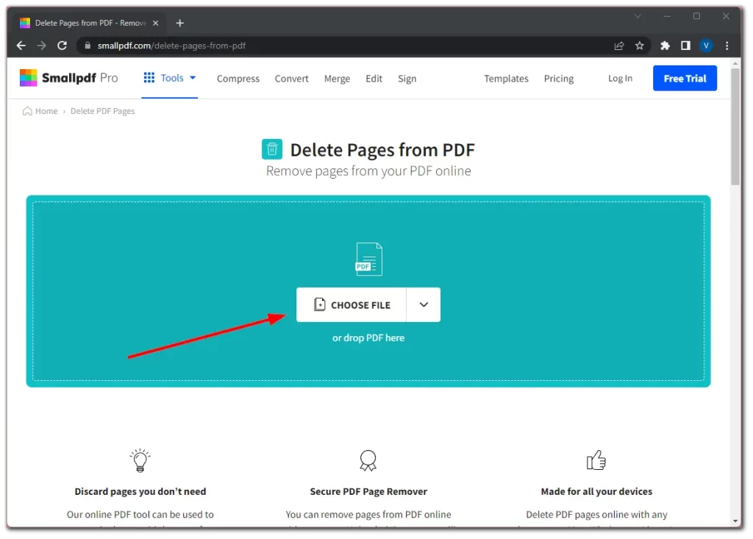Viewport: 753px width, 539px height.
Task: Bookmark page with the star icon
Action: tap(639, 46)
